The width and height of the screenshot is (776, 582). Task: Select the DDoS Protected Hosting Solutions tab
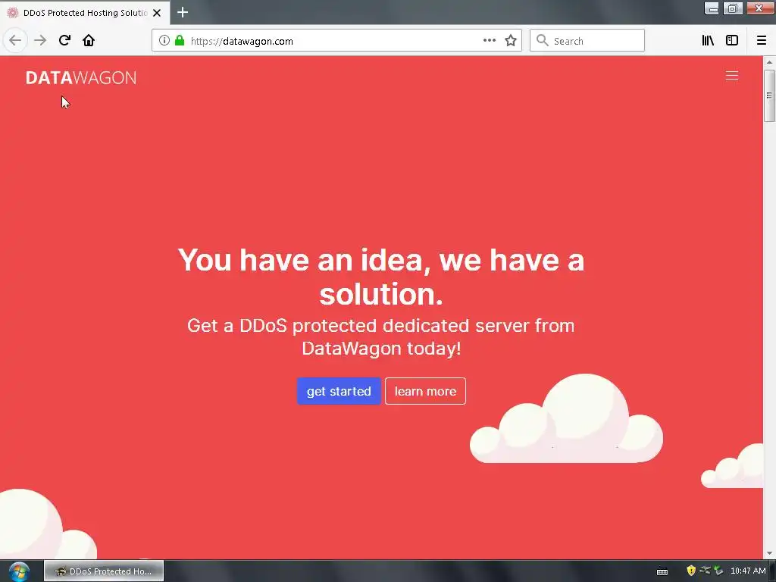pyautogui.click(x=85, y=13)
